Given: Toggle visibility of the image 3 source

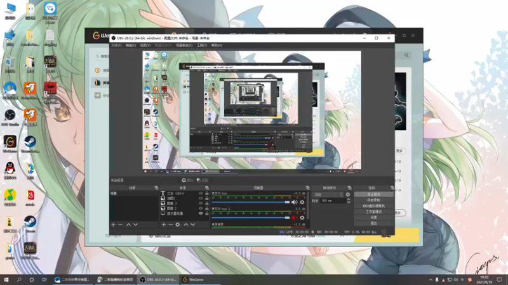Looking at the screenshot, I should pos(201,203).
